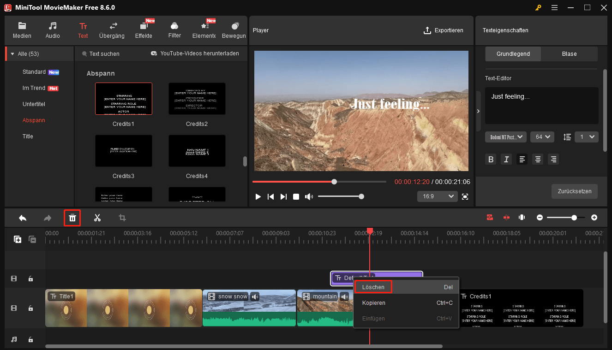
Task: Click Exportieren to export the project
Action: [444, 30]
